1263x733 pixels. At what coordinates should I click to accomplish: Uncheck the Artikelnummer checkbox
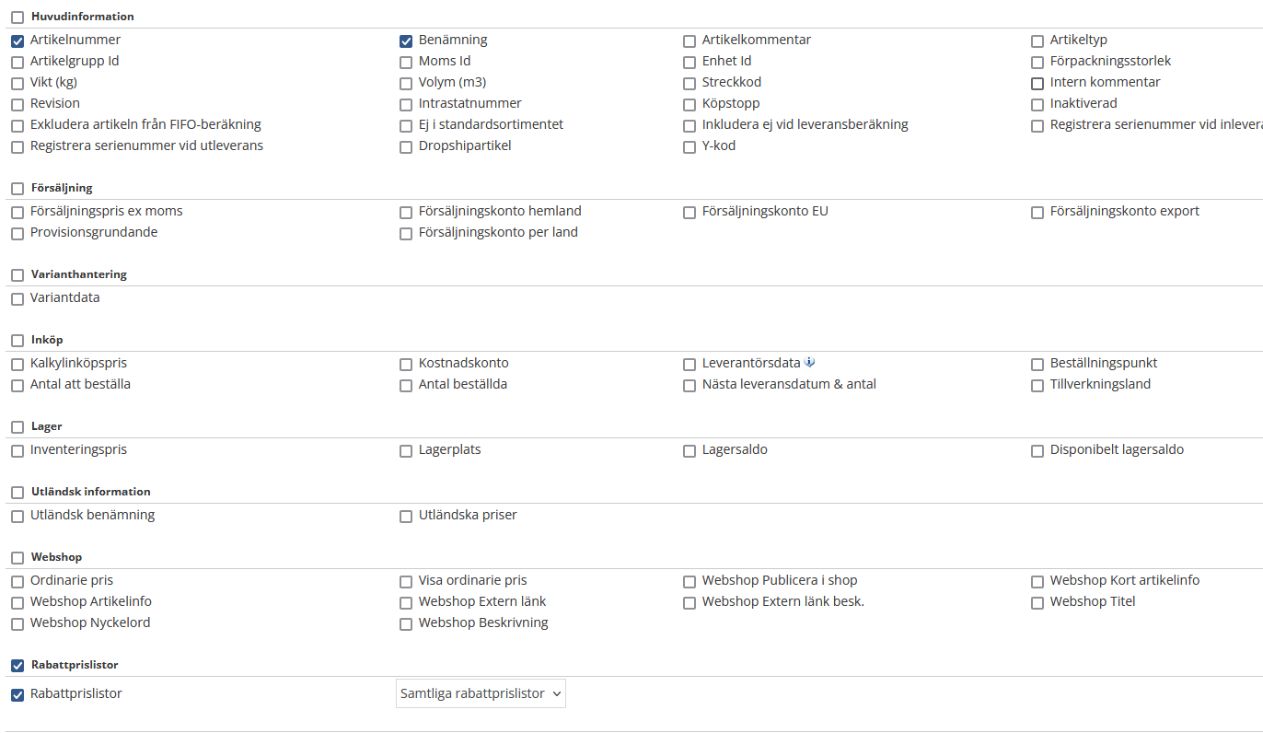tap(17, 41)
